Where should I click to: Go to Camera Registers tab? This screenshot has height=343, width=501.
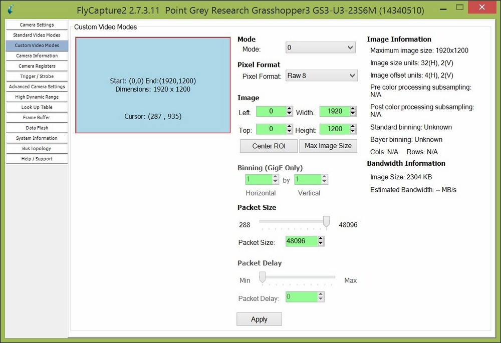coord(37,66)
